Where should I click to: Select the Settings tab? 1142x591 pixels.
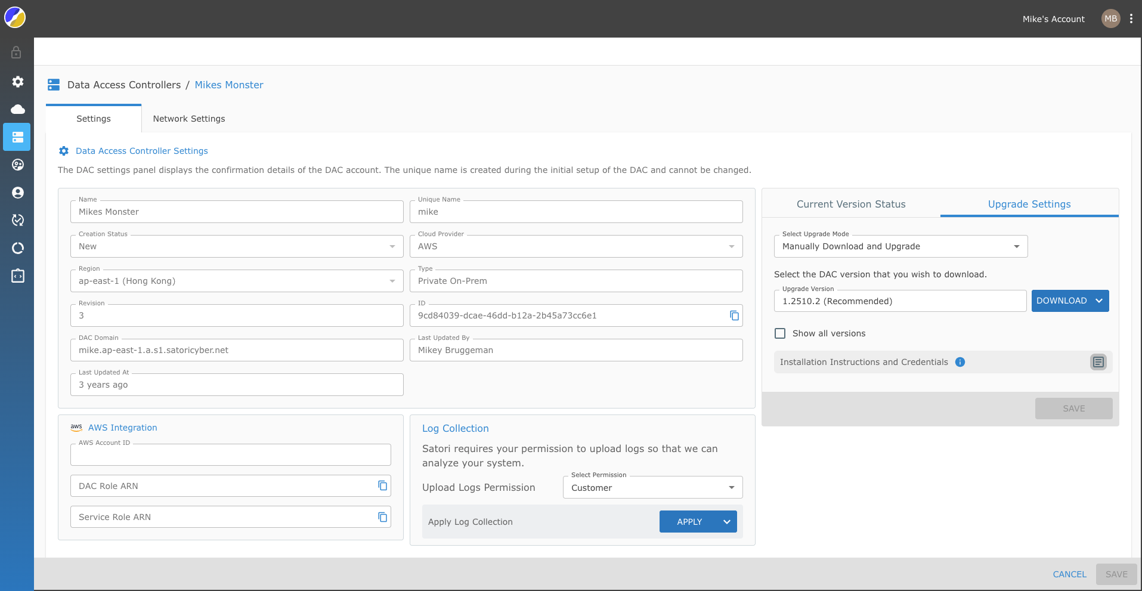pyautogui.click(x=94, y=119)
